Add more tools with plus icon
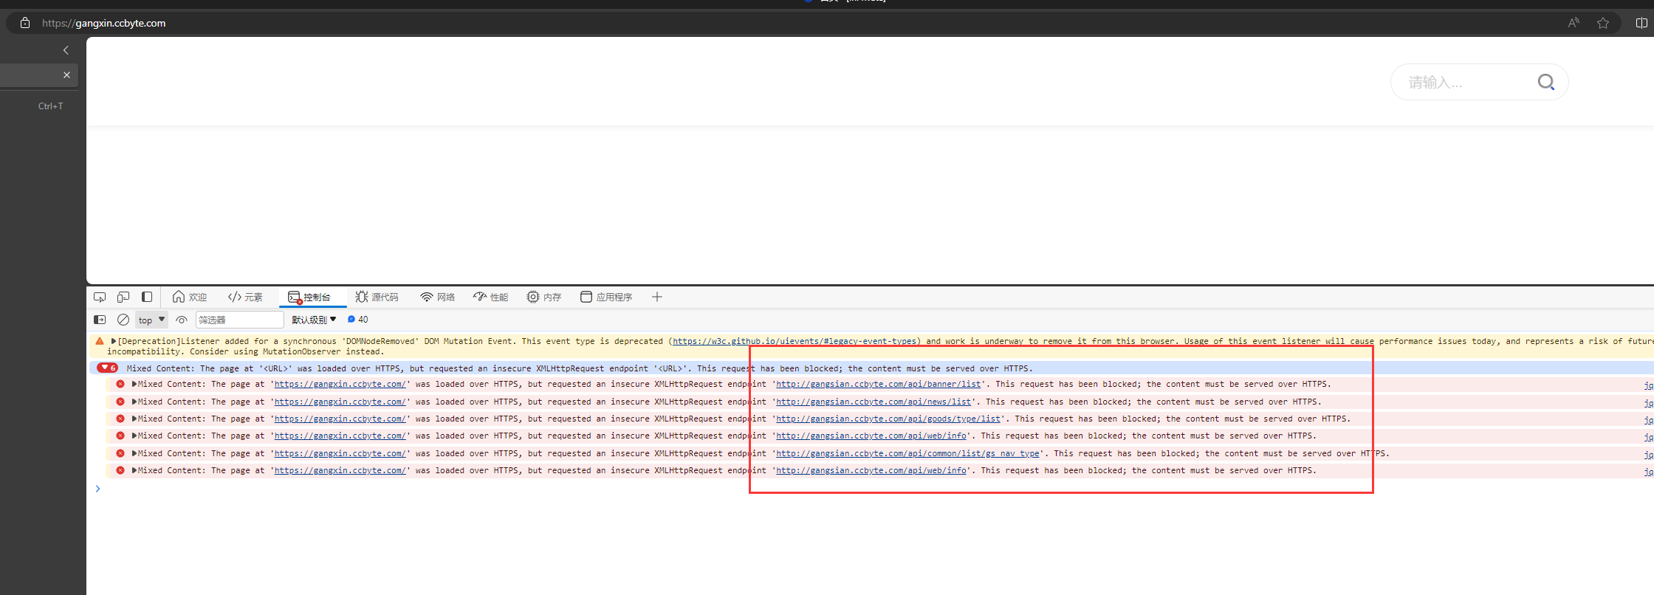Image resolution: width=1654 pixels, height=595 pixels. click(x=657, y=297)
